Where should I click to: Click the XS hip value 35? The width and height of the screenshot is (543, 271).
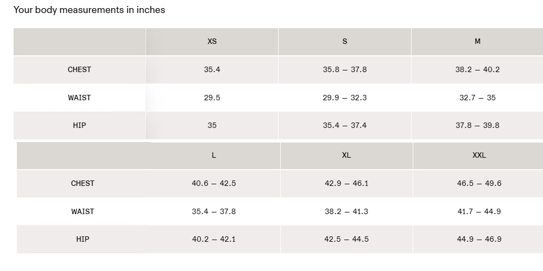(x=212, y=125)
